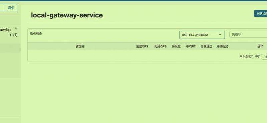Click the 共 0 条记录 record count text
Viewport: 267px width, 123px height.
pyautogui.click(x=247, y=57)
